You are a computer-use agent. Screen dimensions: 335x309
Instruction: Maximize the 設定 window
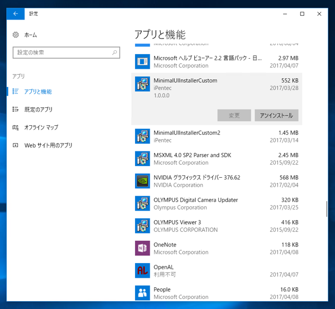coord(302,14)
